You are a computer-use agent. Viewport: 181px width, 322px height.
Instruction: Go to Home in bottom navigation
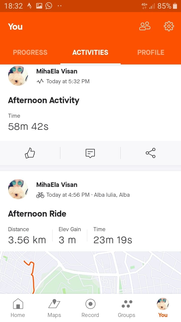[18, 308]
